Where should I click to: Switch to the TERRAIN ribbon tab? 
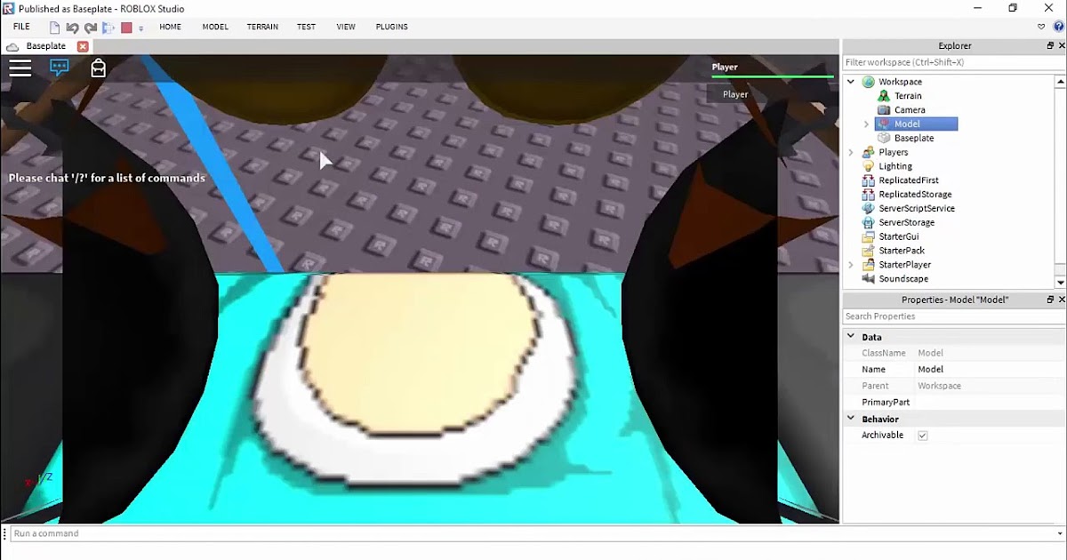[262, 27]
